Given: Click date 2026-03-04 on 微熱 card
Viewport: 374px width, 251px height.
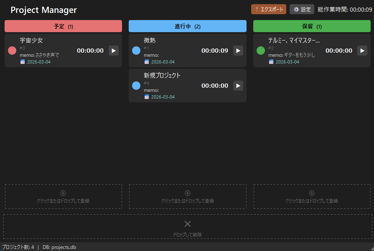Looking at the screenshot, I should (x=163, y=62).
